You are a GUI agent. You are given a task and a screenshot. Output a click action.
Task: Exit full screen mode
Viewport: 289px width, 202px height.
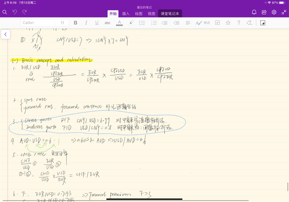(x=284, y=12)
